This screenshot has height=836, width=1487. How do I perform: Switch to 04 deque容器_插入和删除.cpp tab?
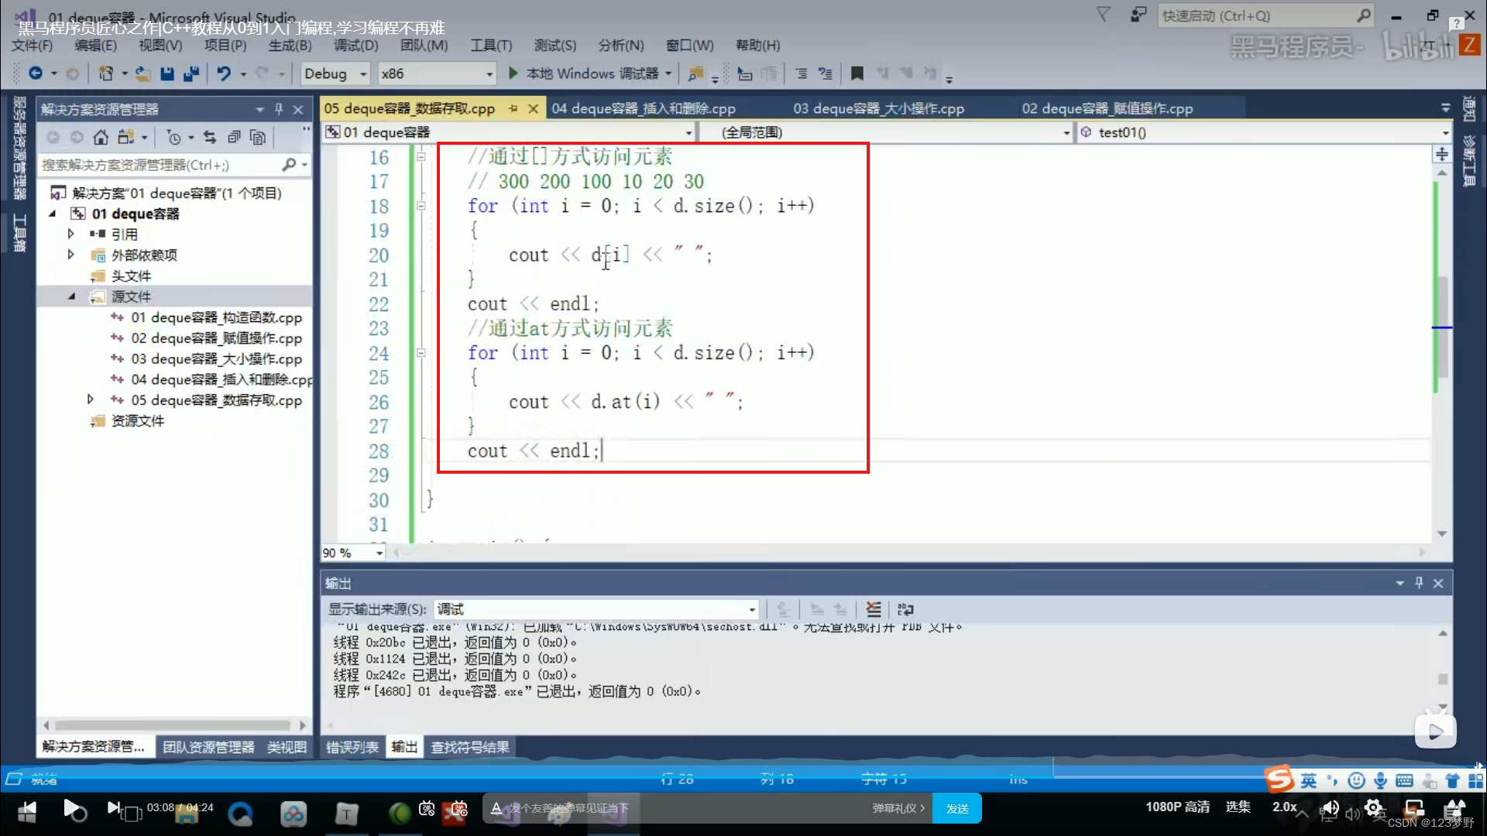(644, 109)
